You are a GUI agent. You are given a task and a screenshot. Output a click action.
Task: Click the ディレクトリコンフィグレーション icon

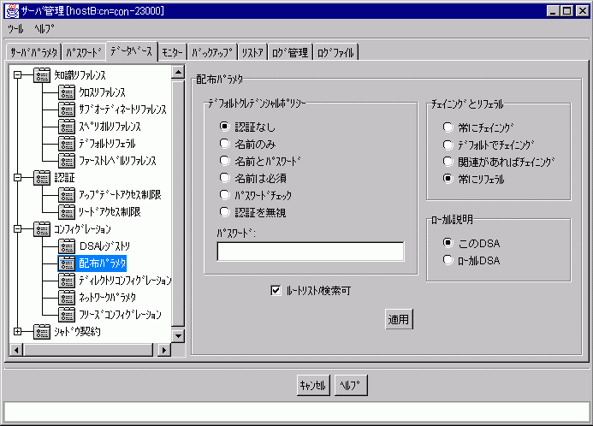(67, 281)
